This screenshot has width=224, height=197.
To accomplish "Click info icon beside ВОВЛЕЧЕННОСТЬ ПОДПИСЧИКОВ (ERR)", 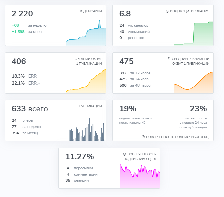I will click(x=143, y=137).
